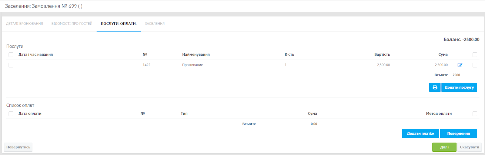Go to the ЗАСЕЛЕННЯ tab
Screen dimensions: 485x155
pos(155,24)
